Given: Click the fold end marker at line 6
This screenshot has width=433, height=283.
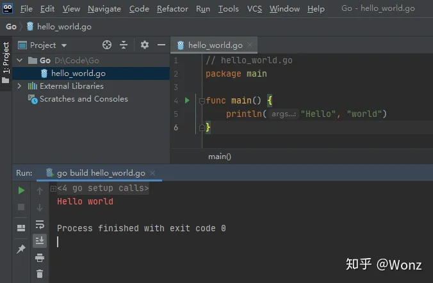Looking at the screenshot, I should [202, 128].
